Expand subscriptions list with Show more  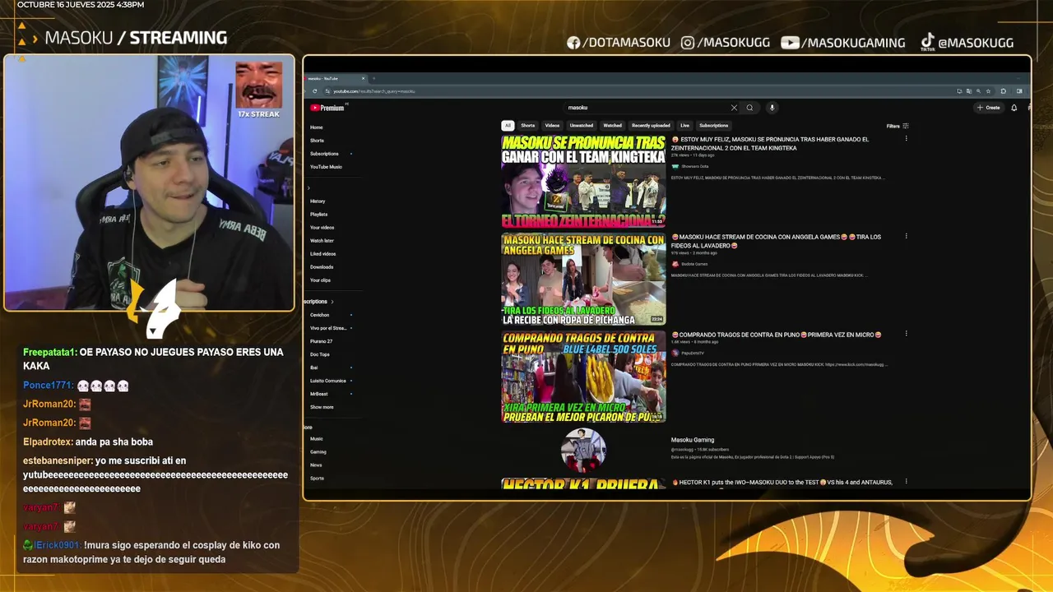(322, 407)
